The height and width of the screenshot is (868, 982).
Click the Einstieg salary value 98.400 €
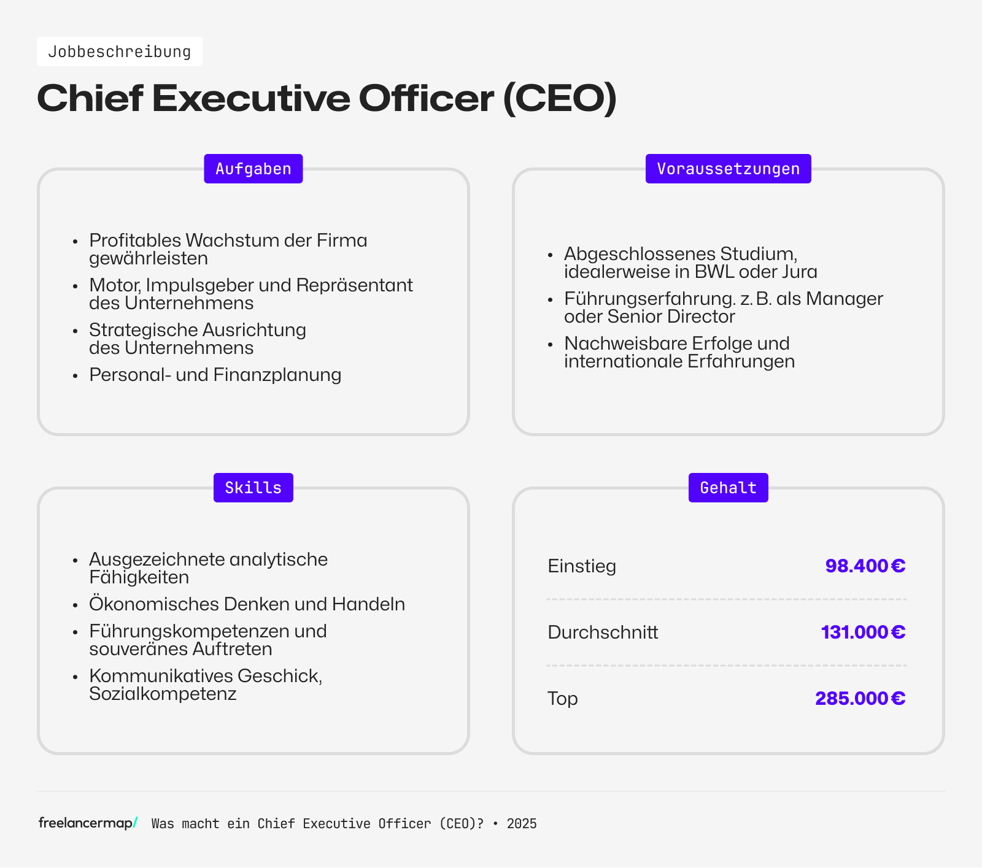point(865,566)
